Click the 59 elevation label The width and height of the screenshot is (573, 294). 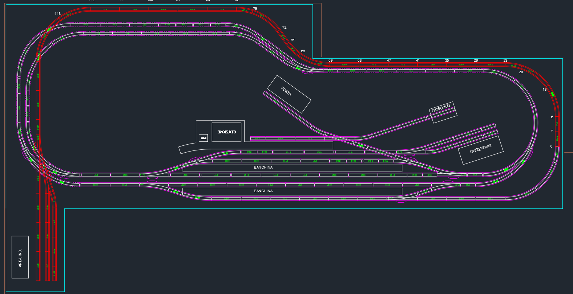(330, 61)
